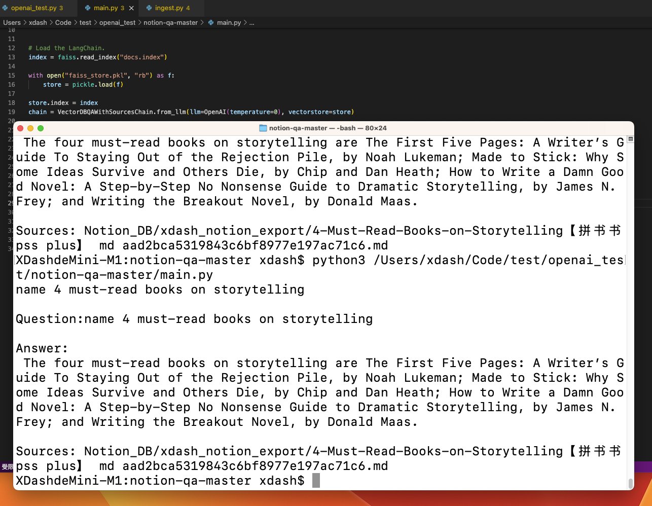The height and width of the screenshot is (506, 652).
Task: Click the faiss.read_index("docs.index") code line
Action: (98, 57)
